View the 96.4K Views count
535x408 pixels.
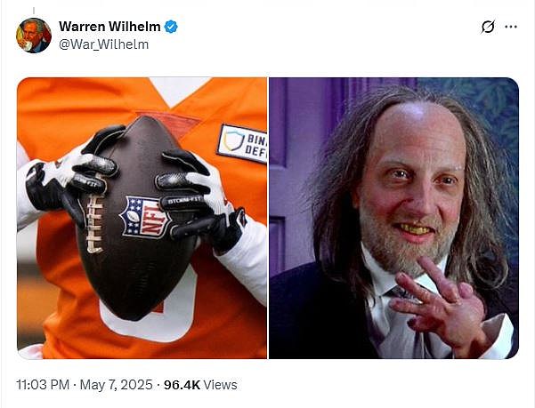click(200, 385)
